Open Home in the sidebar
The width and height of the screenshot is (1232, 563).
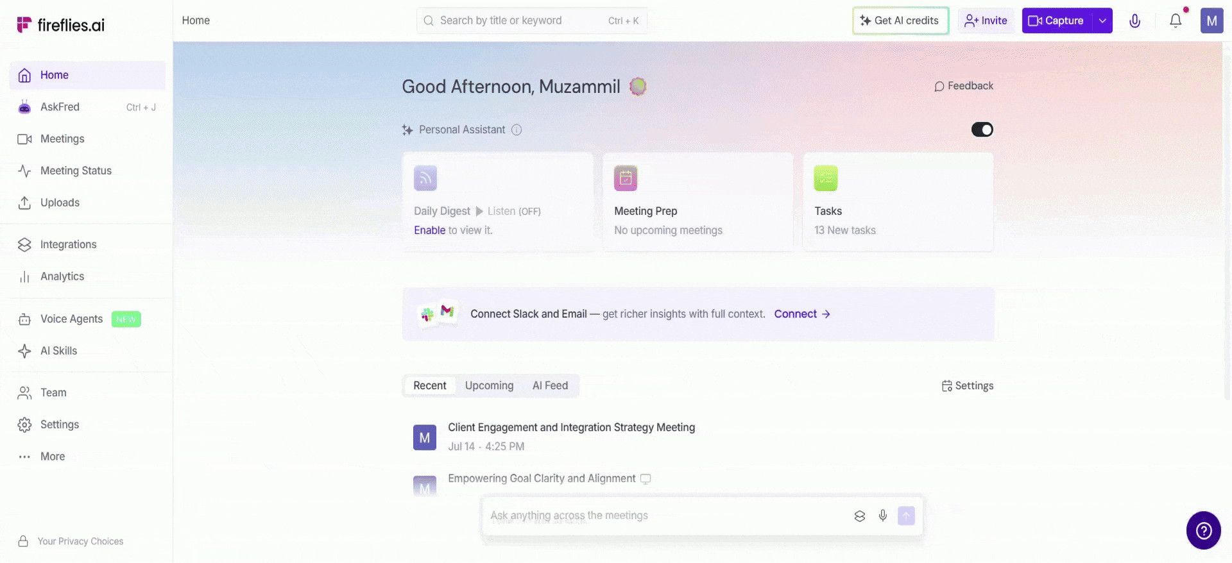[87, 75]
